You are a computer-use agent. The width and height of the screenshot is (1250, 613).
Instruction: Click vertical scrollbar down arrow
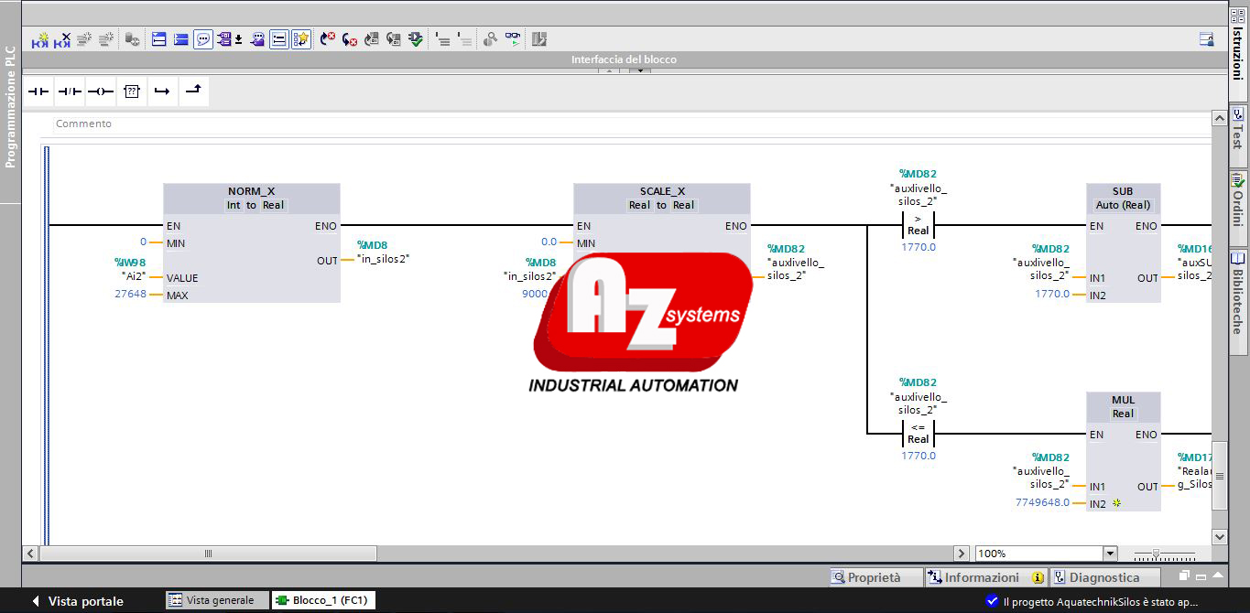pyautogui.click(x=1219, y=536)
